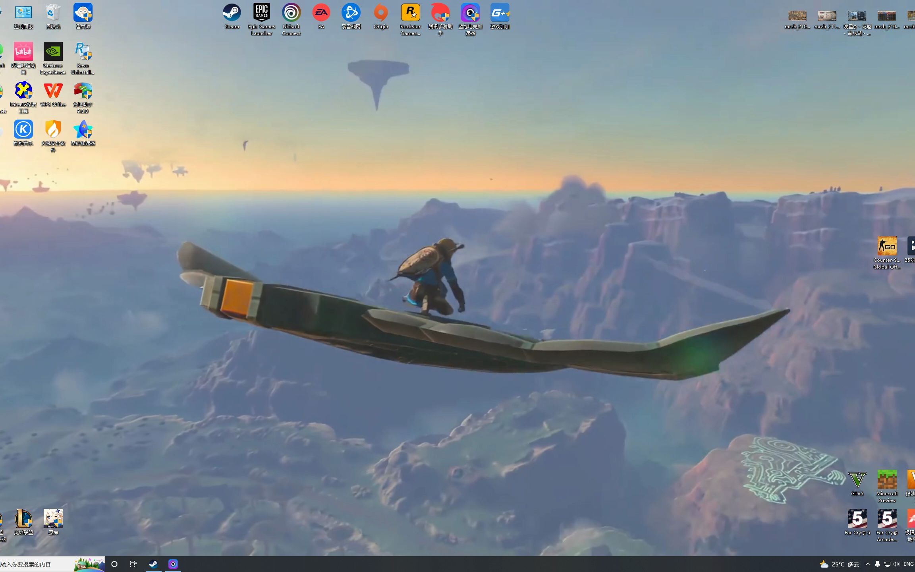Select the GTA5 desktop icon
915x572 pixels.
(x=857, y=480)
